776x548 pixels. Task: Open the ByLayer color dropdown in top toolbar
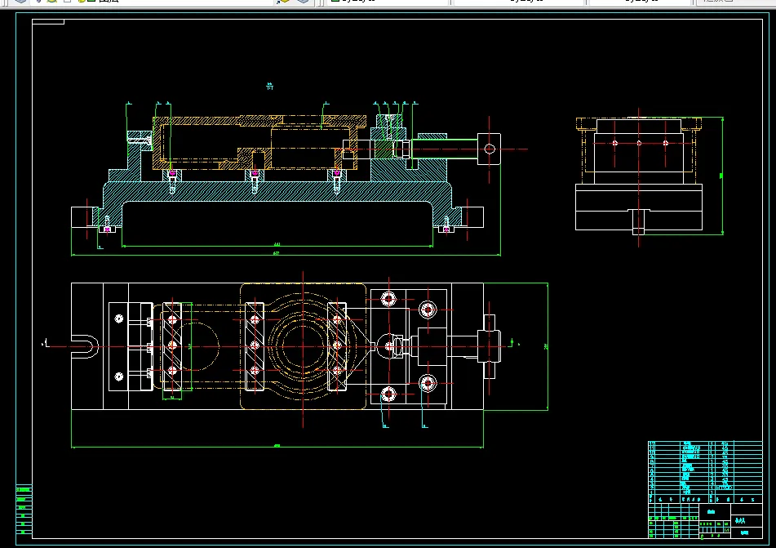tap(384, 2)
